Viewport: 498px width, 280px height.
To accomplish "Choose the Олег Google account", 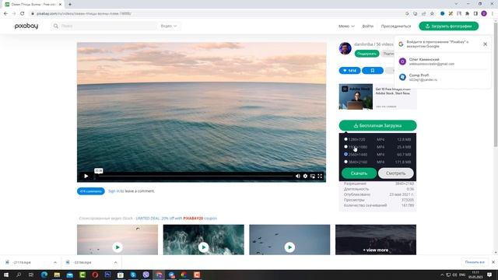I will pos(443,61).
